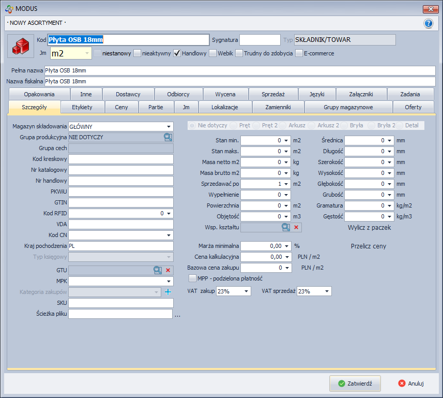Click the Kod kreskowy input field
Image resolution: width=443 pixels, height=398 pixels.
tap(120, 159)
